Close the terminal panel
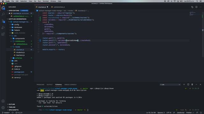Screen dimensions: 204x114 tap(200, 85)
